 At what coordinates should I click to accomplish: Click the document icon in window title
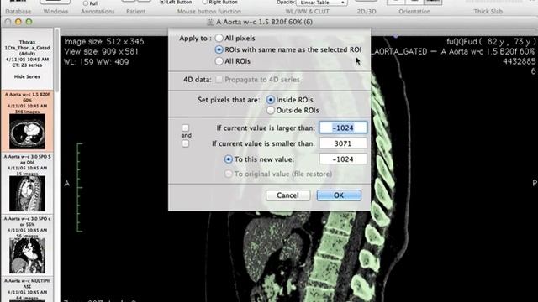(x=210, y=23)
